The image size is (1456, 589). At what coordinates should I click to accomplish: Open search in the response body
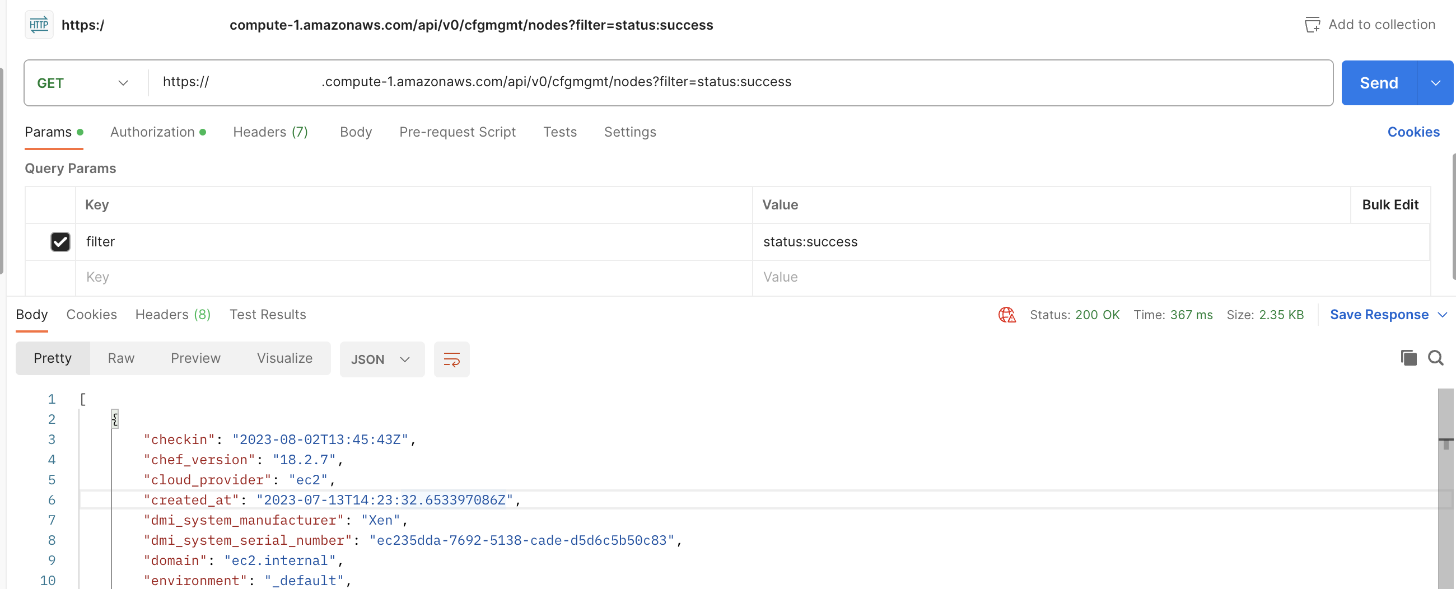[1436, 358]
